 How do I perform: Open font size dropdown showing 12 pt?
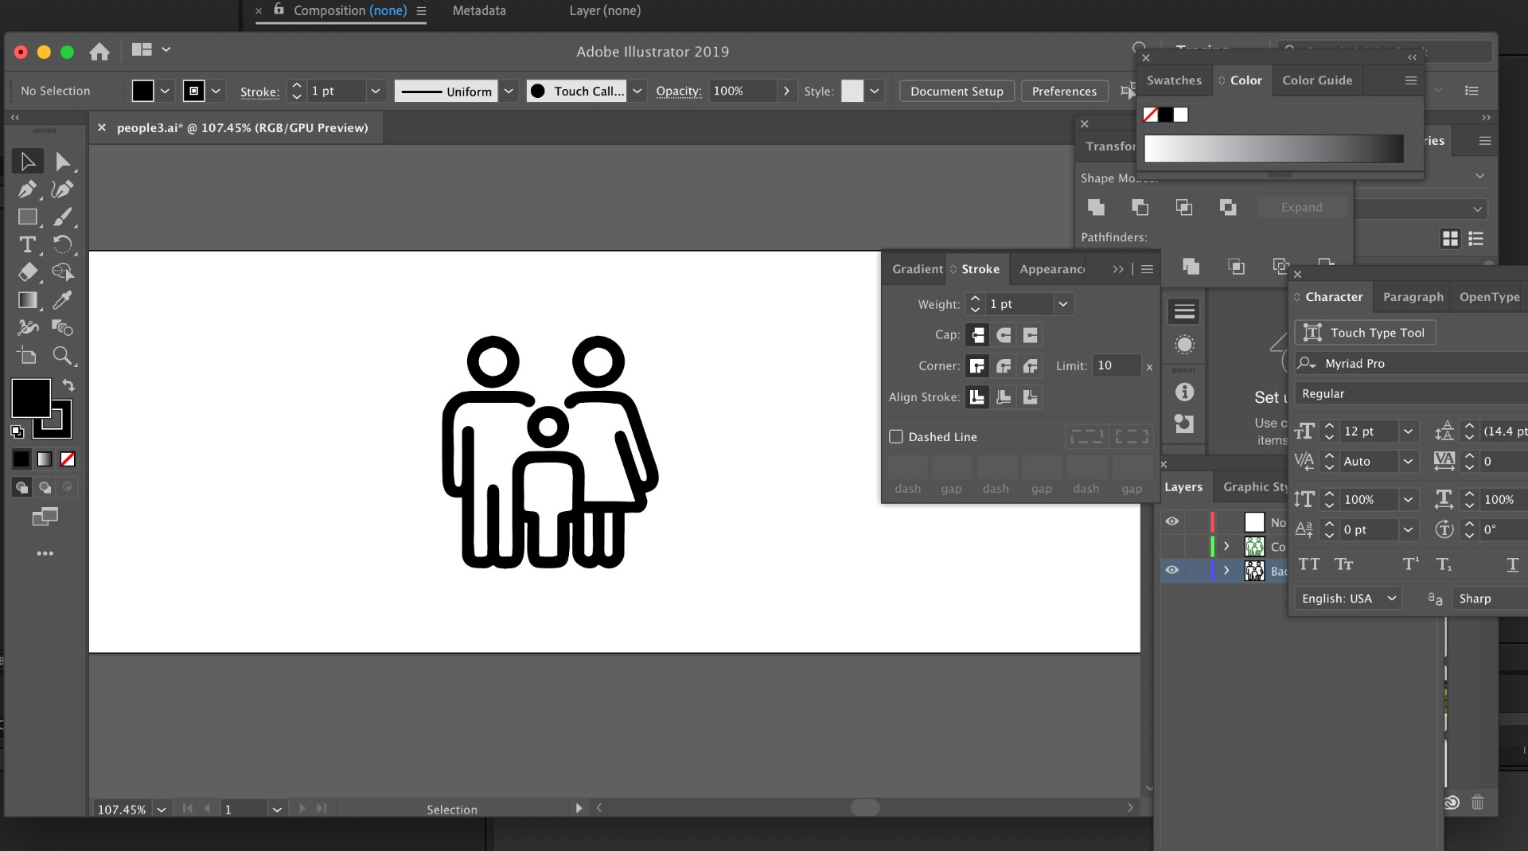pyautogui.click(x=1408, y=431)
